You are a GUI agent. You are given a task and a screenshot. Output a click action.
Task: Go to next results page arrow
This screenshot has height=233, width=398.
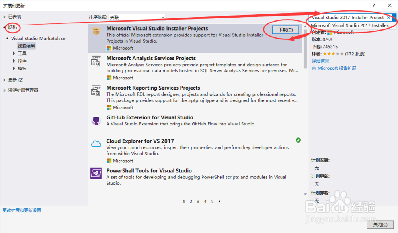(220, 202)
